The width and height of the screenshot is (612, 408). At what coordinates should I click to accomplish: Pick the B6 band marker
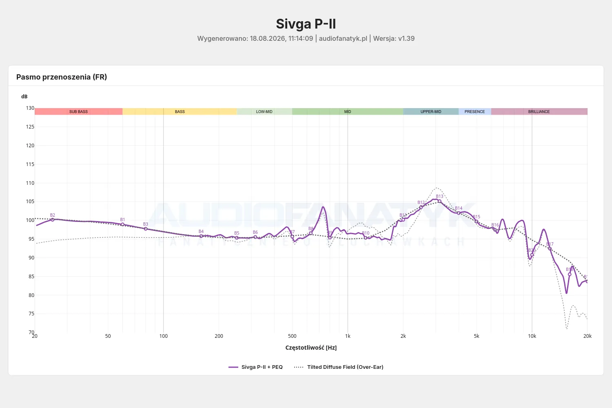255,237
